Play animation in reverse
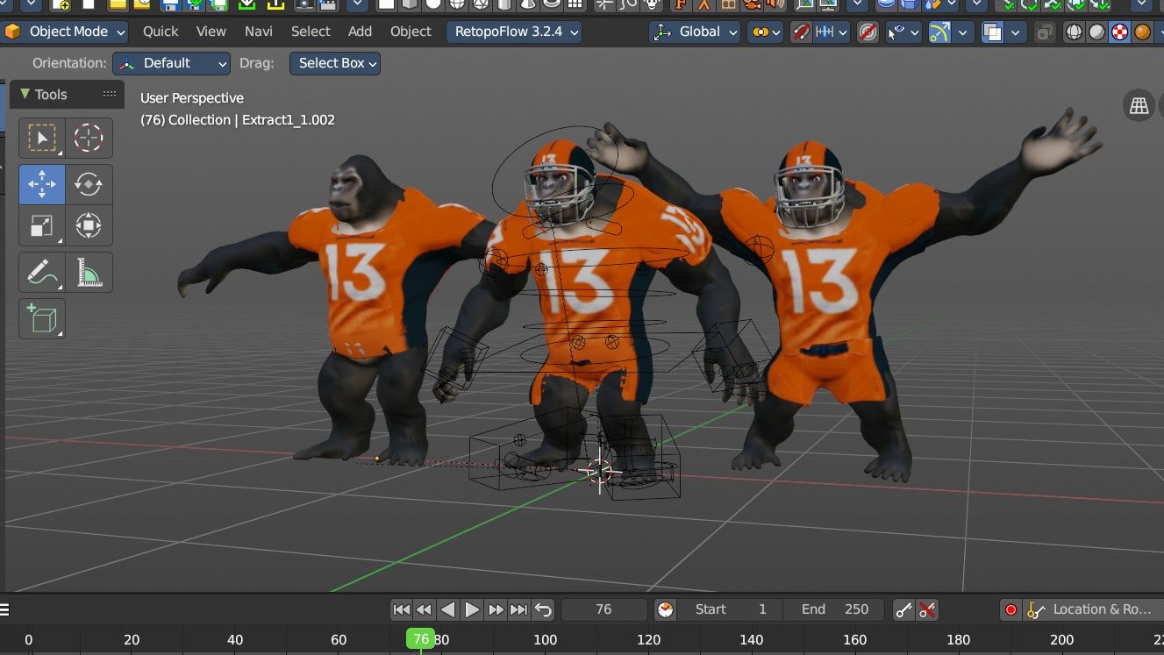Viewport: 1164px width, 655px height. point(448,609)
